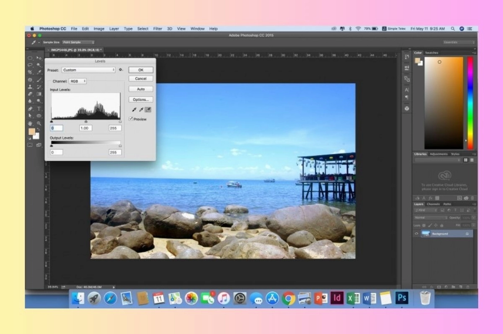Select the Zoom tool in the toolbar
Screen dimensions: 503x334
point(39,123)
